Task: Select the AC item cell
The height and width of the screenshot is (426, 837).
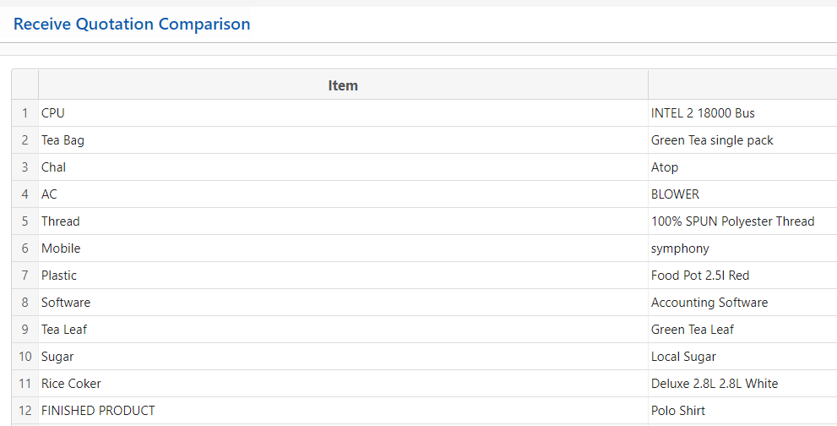Action: click(343, 194)
